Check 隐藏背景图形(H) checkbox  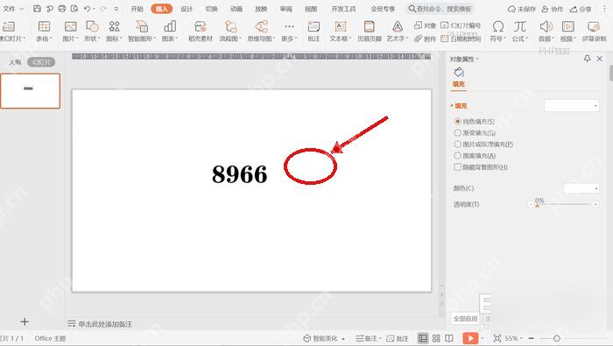click(457, 167)
